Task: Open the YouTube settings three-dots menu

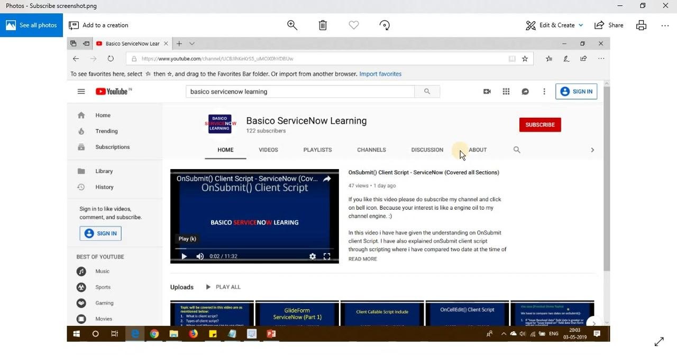Action: (x=544, y=91)
